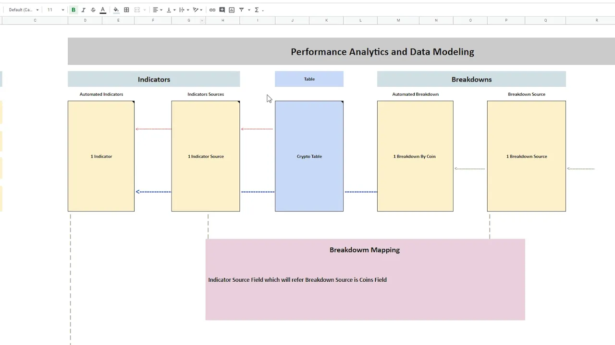Open the text rotation options

tap(196, 10)
